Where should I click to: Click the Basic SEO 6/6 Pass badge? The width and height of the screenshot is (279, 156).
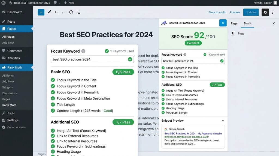[x=123, y=72]
